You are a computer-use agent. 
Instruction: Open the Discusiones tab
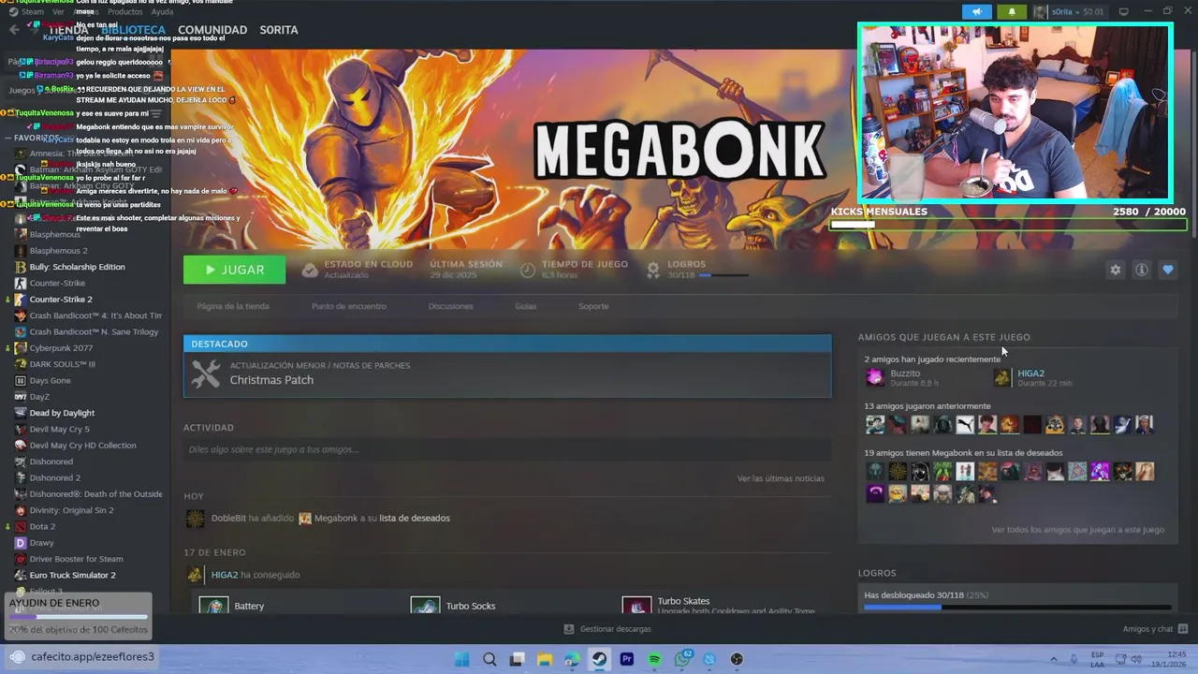coord(451,306)
